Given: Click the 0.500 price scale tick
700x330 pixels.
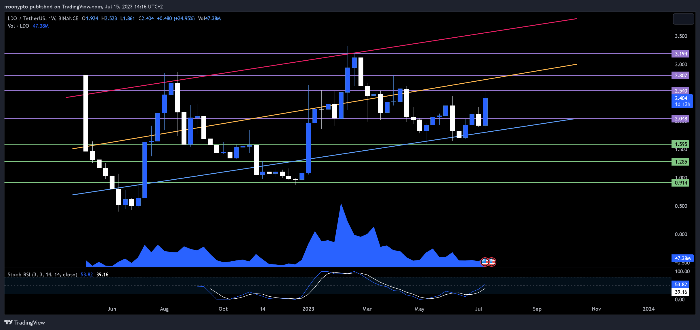Looking at the screenshot, I should (x=681, y=206).
